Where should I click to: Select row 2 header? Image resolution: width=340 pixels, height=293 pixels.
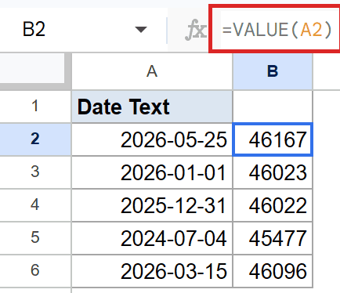click(x=35, y=139)
